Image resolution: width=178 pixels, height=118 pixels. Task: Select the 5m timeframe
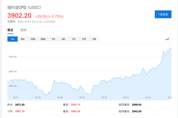pyautogui.click(x=23, y=39)
